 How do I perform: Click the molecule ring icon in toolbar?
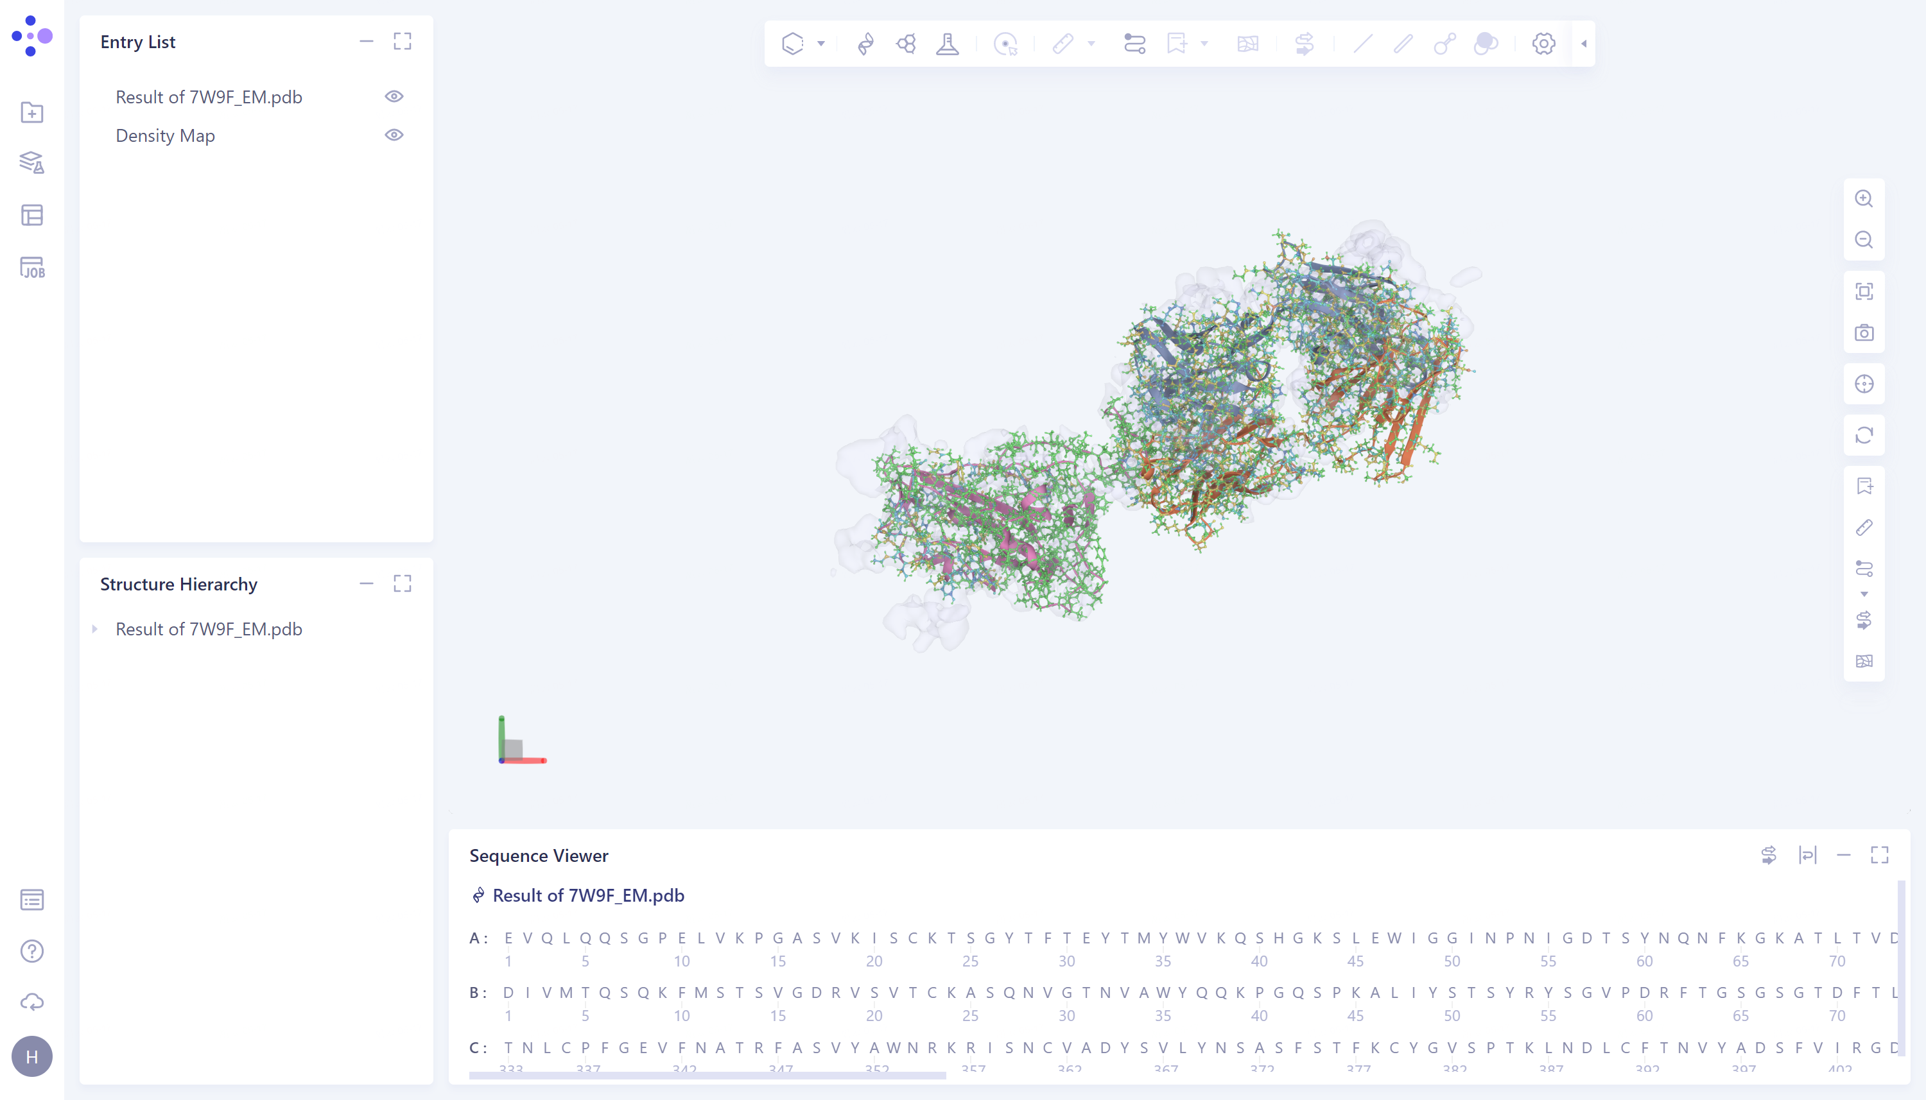pos(906,44)
